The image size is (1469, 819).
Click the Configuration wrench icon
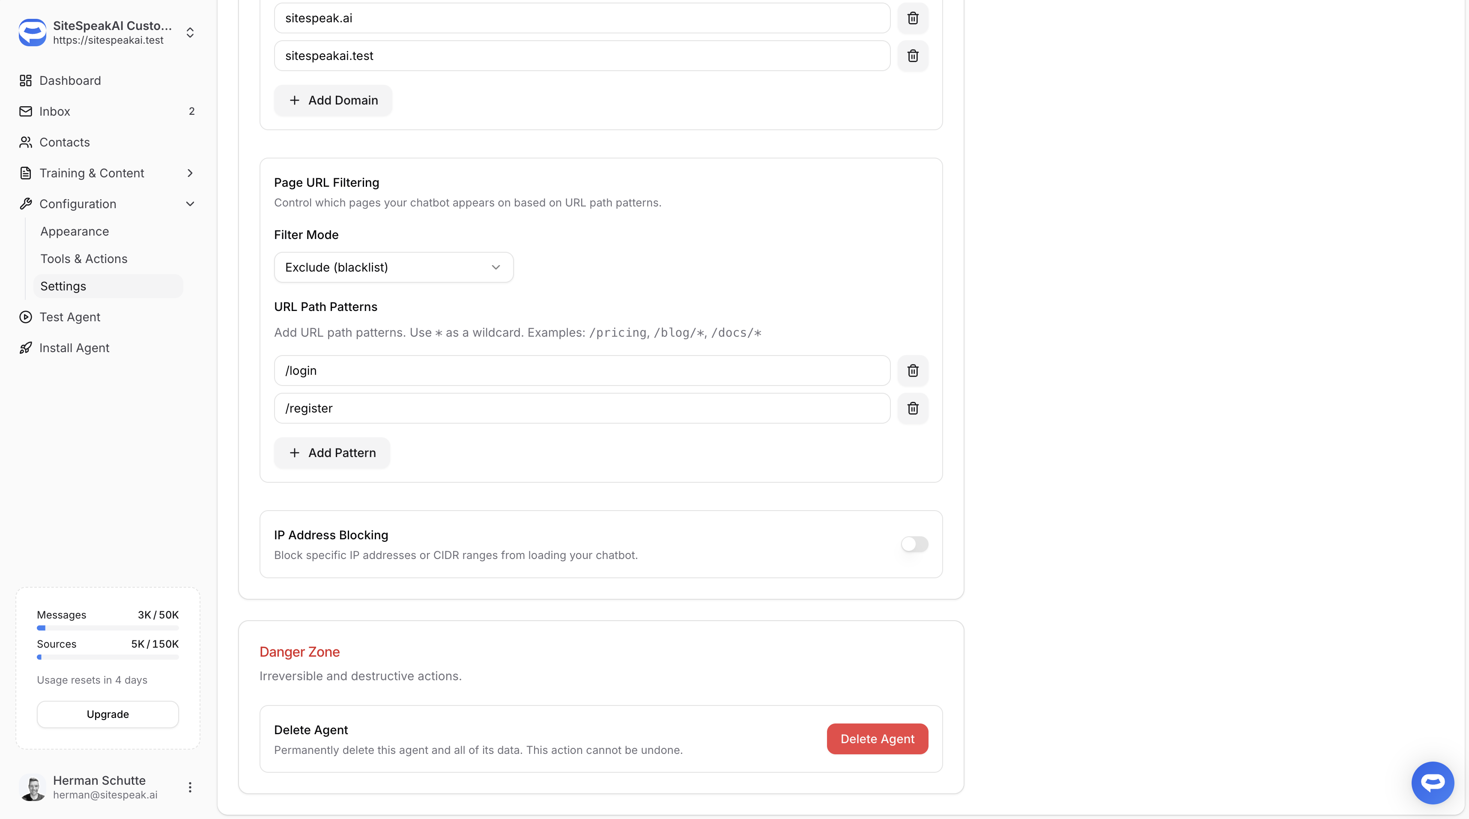[26, 203]
